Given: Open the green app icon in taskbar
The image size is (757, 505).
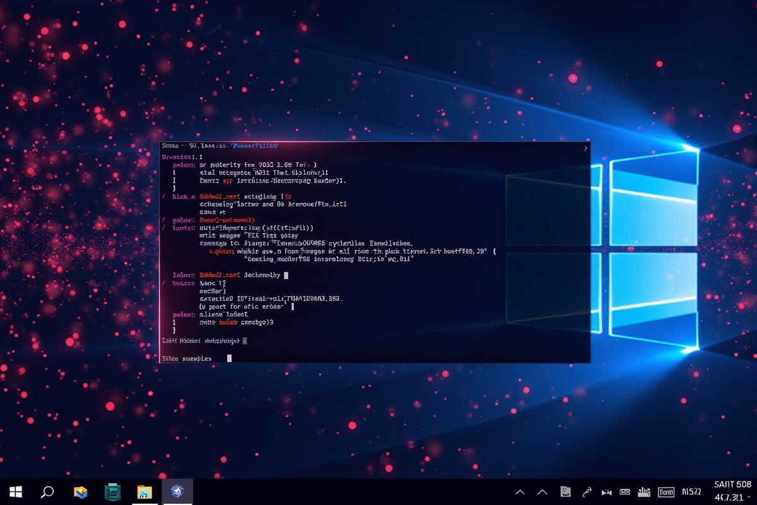Looking at the screenshot, I should (x=112, y=492).
